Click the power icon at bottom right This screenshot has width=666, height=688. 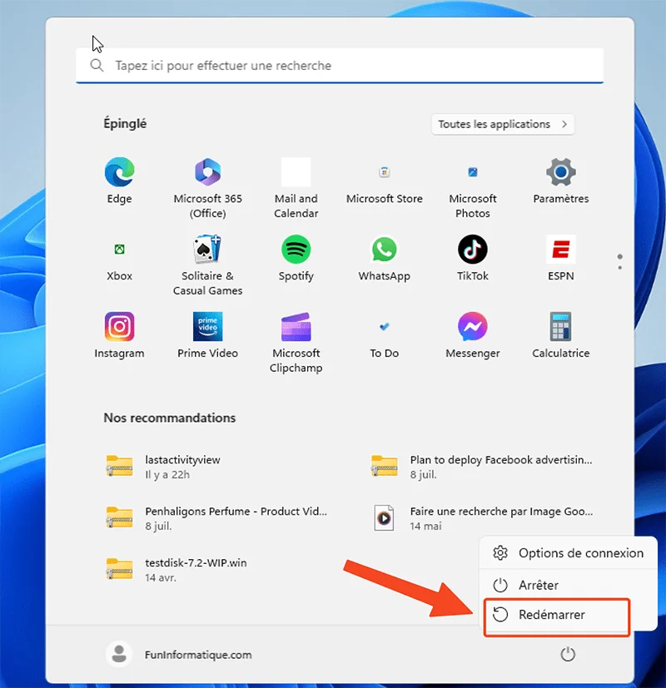click(x=568, y=654)
